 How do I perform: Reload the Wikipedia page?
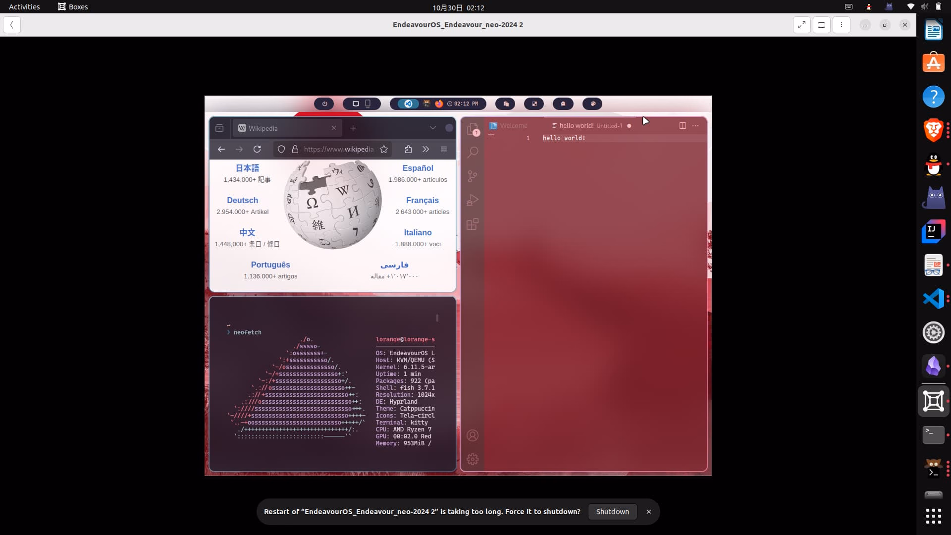(257, 149)
